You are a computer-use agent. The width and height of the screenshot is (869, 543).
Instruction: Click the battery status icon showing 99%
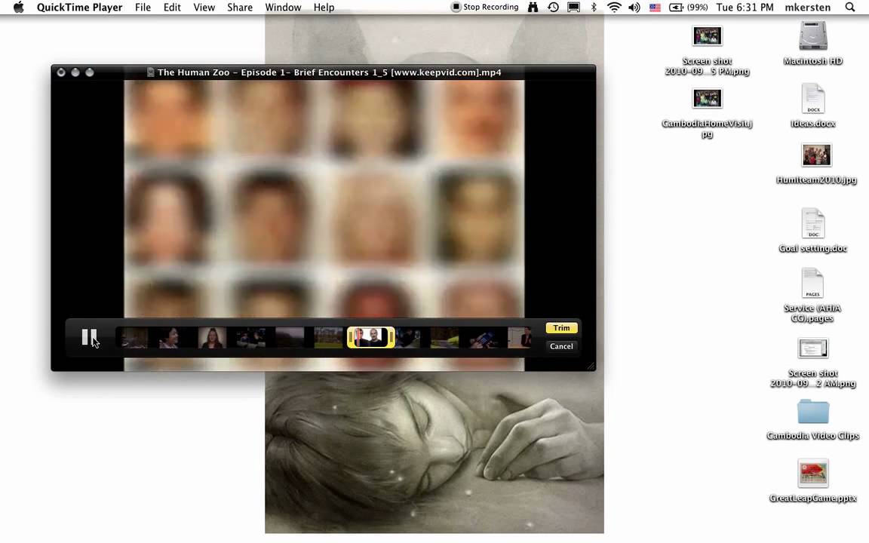point(688,8)
